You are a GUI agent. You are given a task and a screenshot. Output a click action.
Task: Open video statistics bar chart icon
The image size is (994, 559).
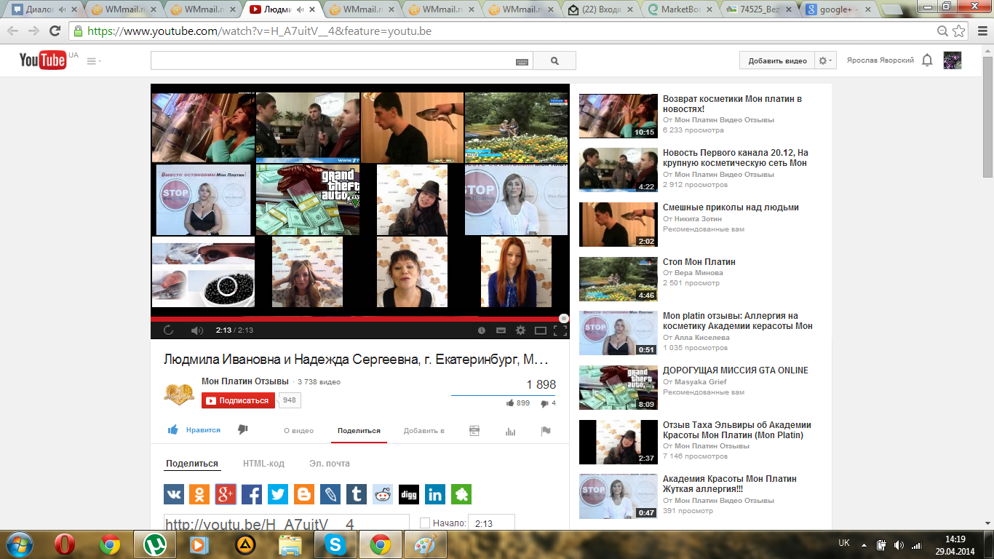click(510, 431)
